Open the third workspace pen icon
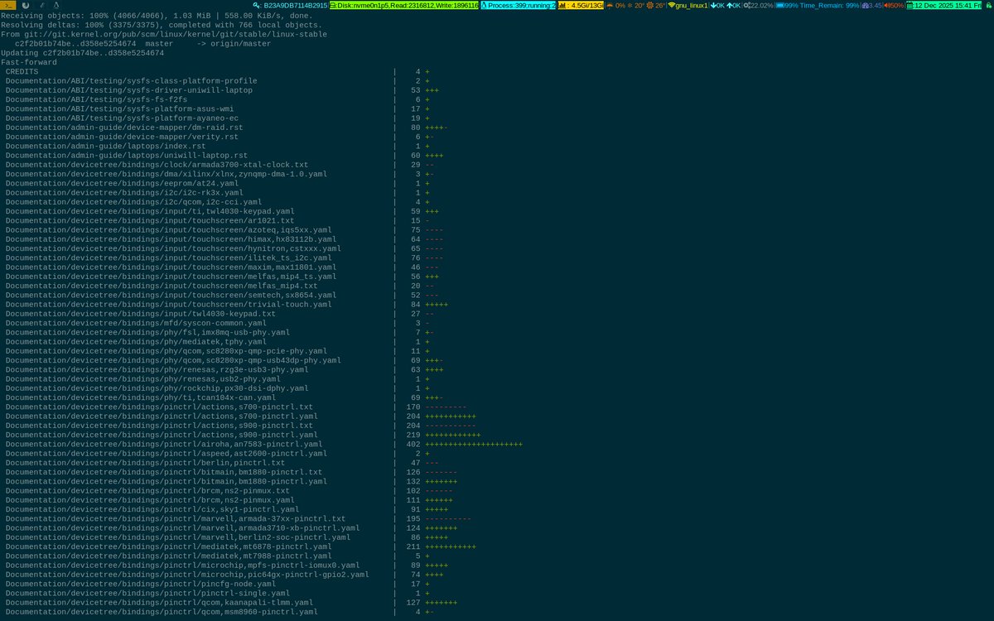 (42, 5)
